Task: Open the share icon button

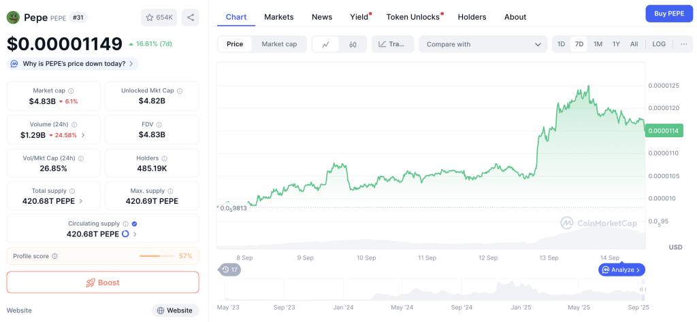Action: click(191, 17)
